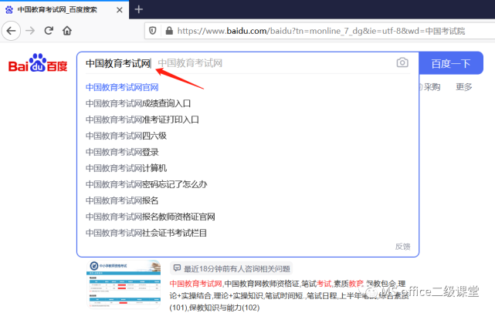Click the 反馈 feedback link
The height and width of the screenshot is (313, 495).
(403, 247)
